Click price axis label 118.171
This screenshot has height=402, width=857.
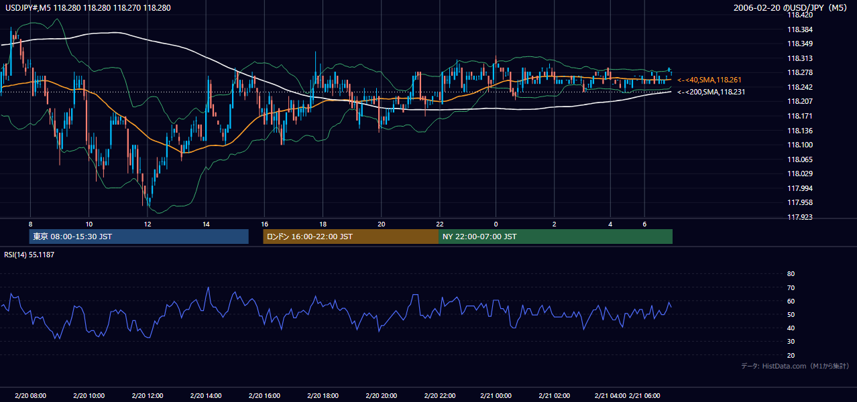click(800, 116)
